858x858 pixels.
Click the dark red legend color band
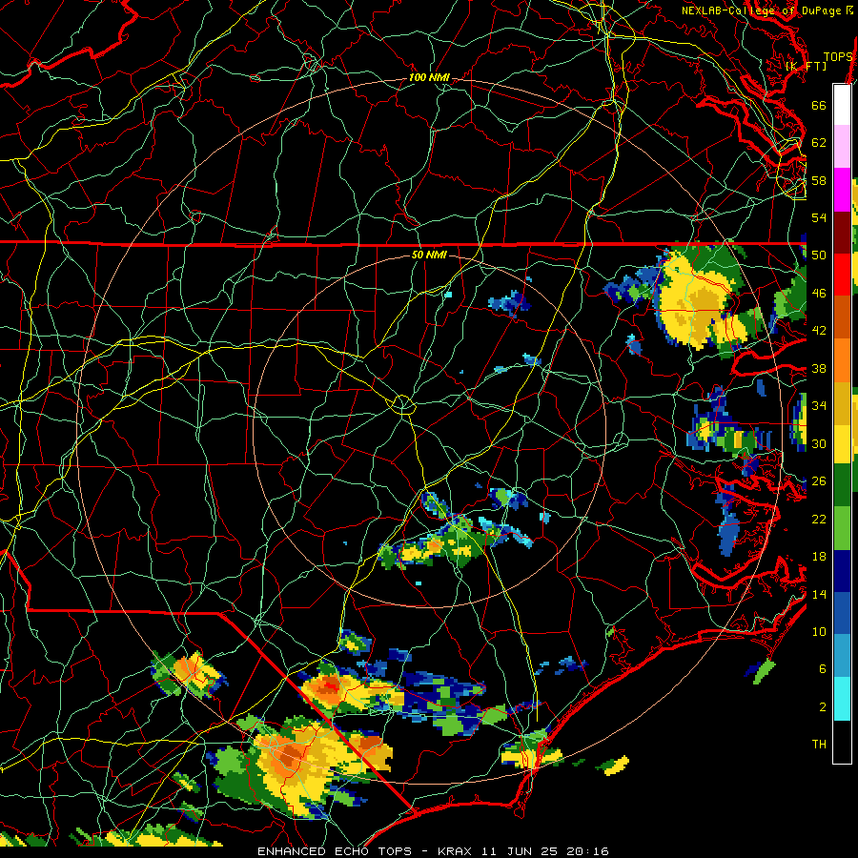(x=842, y=233)
